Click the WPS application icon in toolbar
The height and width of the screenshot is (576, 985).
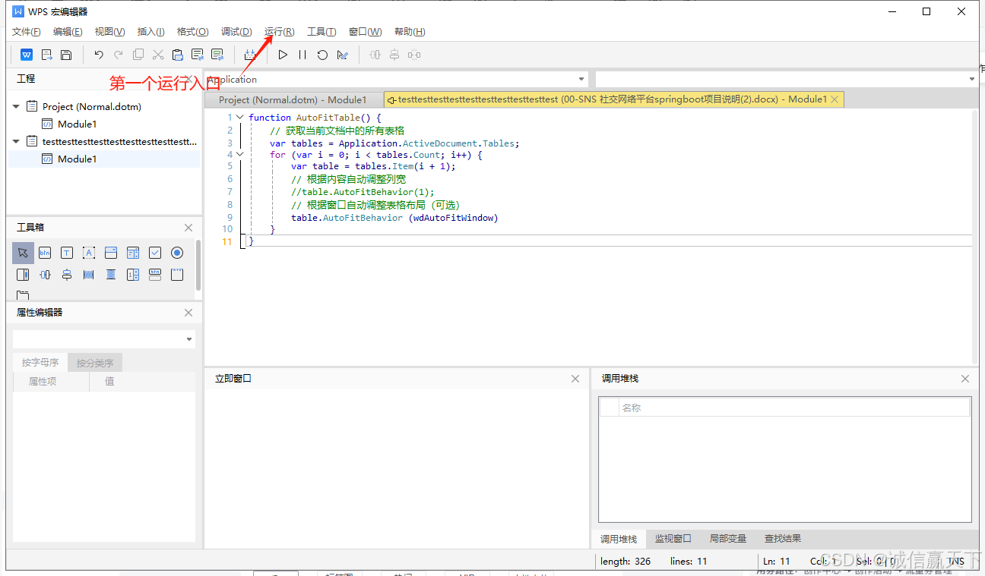pyautogui.click(x=27, y=55)
